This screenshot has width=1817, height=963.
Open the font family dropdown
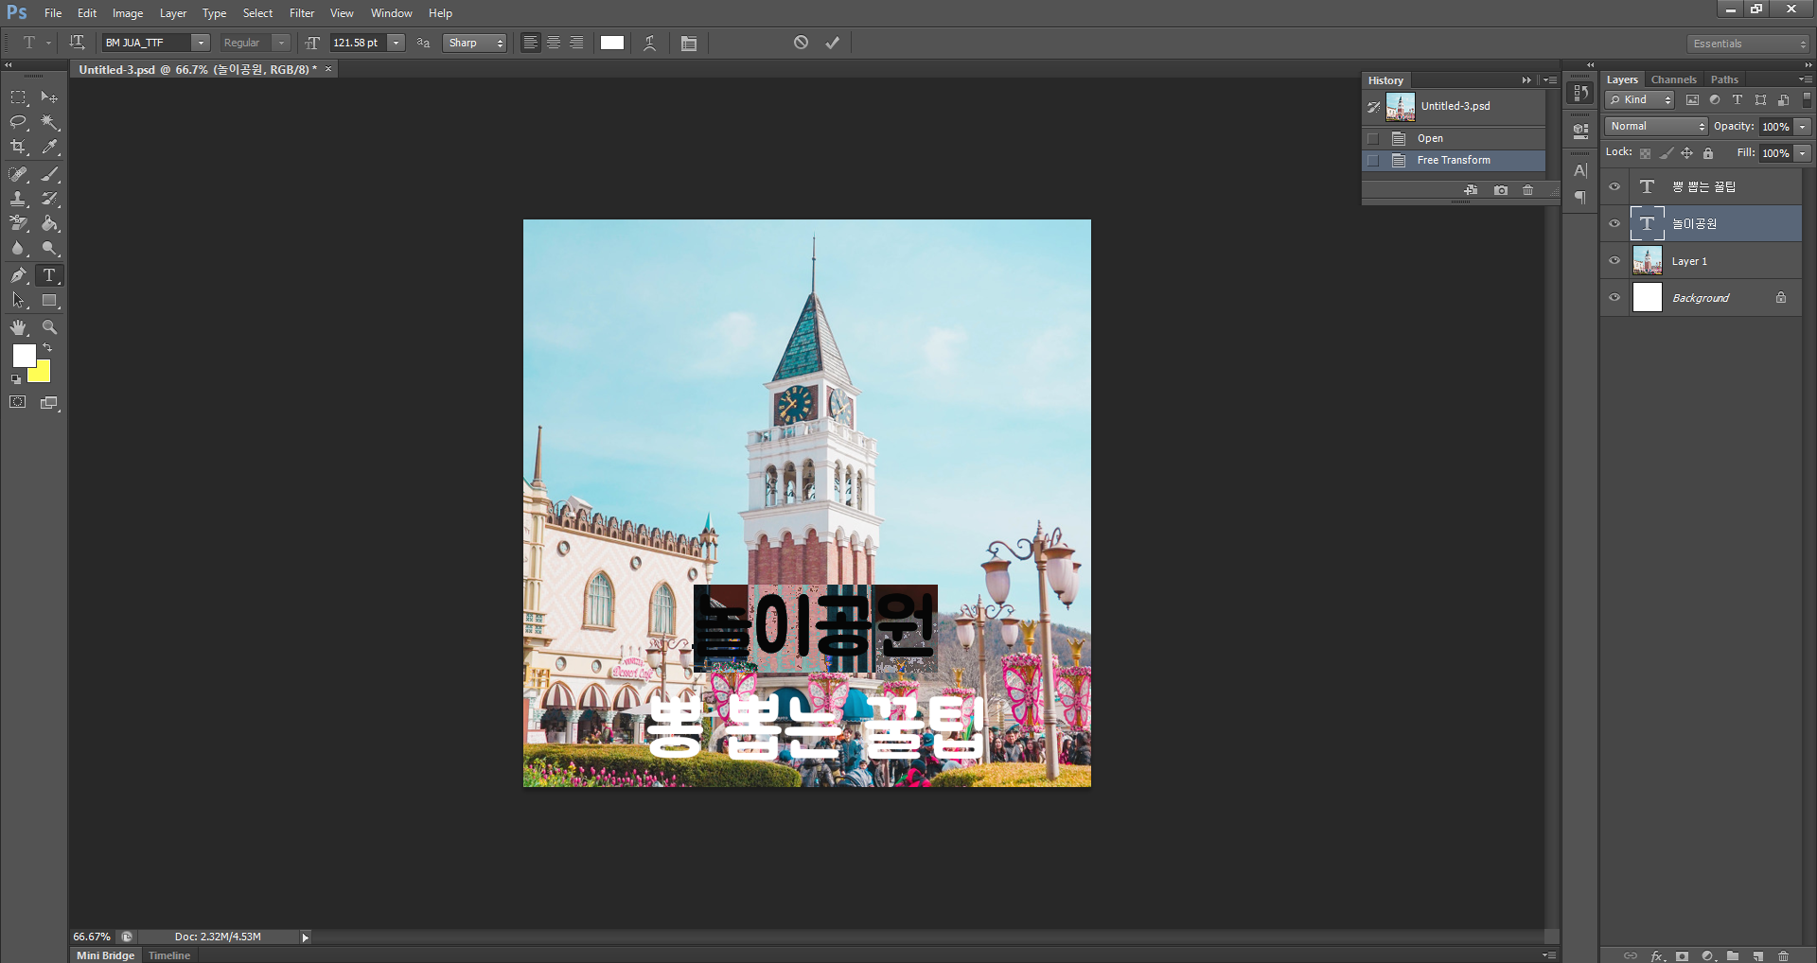click(201, 43)
